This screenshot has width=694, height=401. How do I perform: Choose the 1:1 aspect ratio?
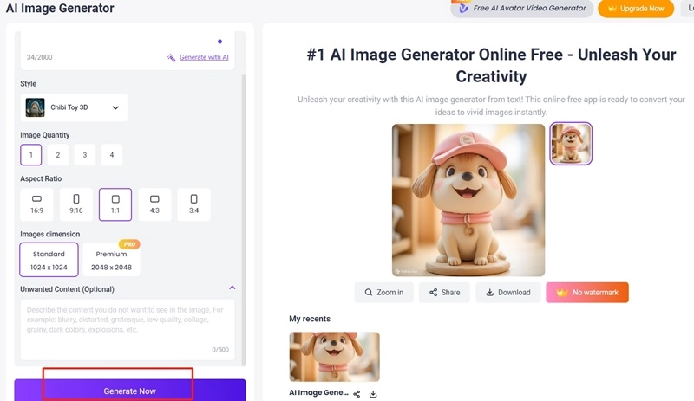[x=115, y=204]
